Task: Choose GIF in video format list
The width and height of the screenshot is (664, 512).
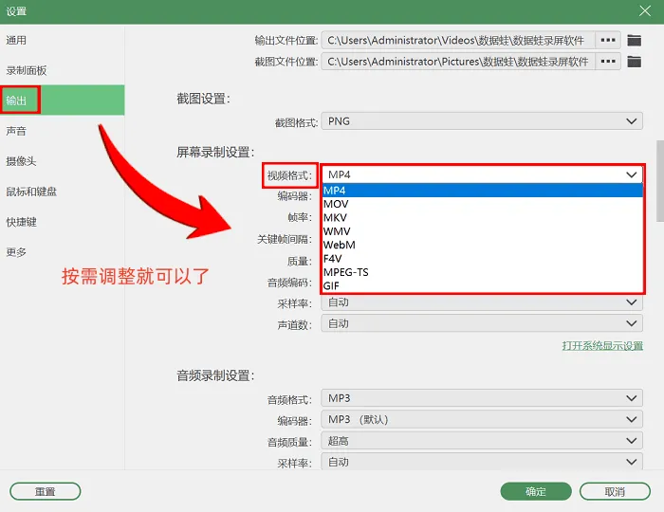Action: pyautogui.click(x=483, y=286)
